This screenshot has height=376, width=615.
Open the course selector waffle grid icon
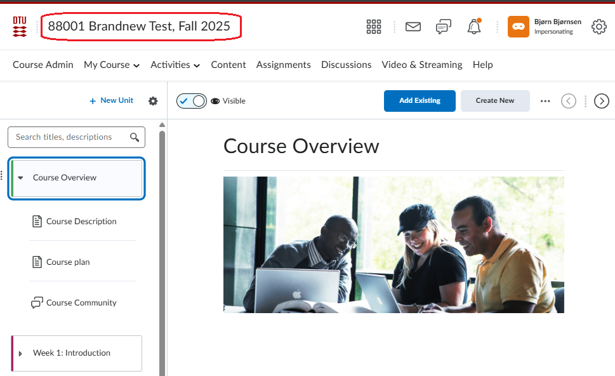tap(374, 27)
